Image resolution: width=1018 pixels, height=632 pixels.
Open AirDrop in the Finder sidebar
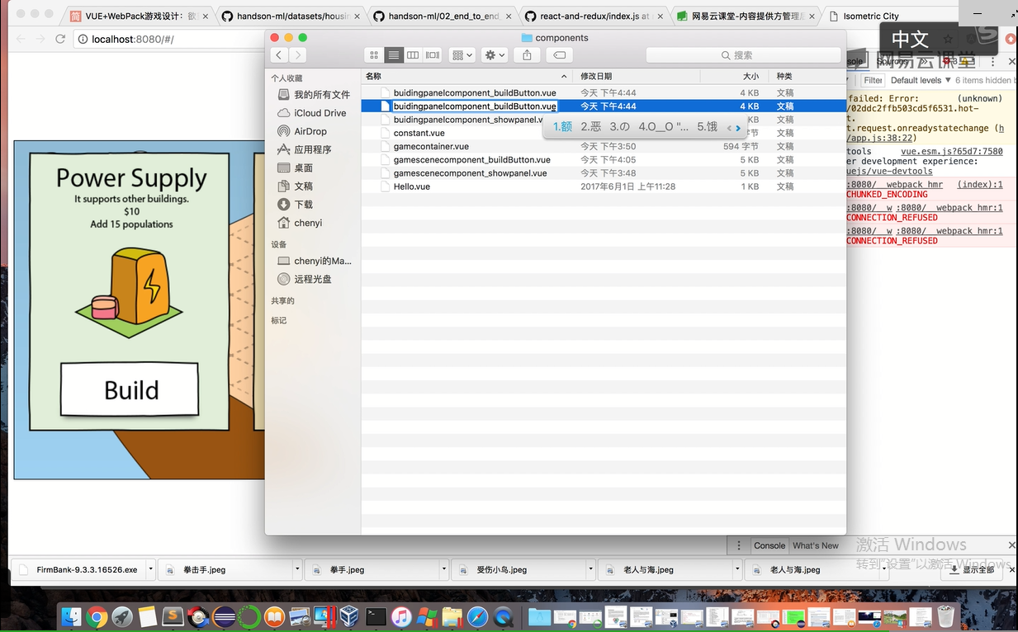pos(302,131)
